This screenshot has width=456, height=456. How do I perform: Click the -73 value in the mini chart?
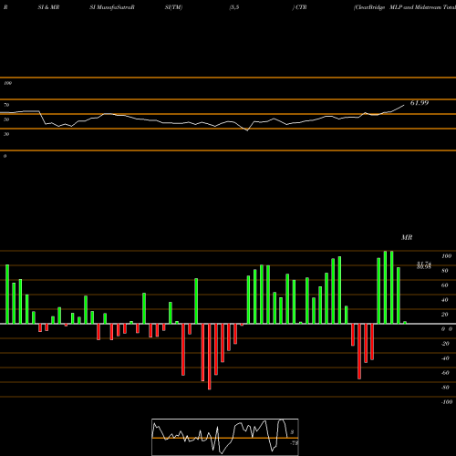pos(294,443)
